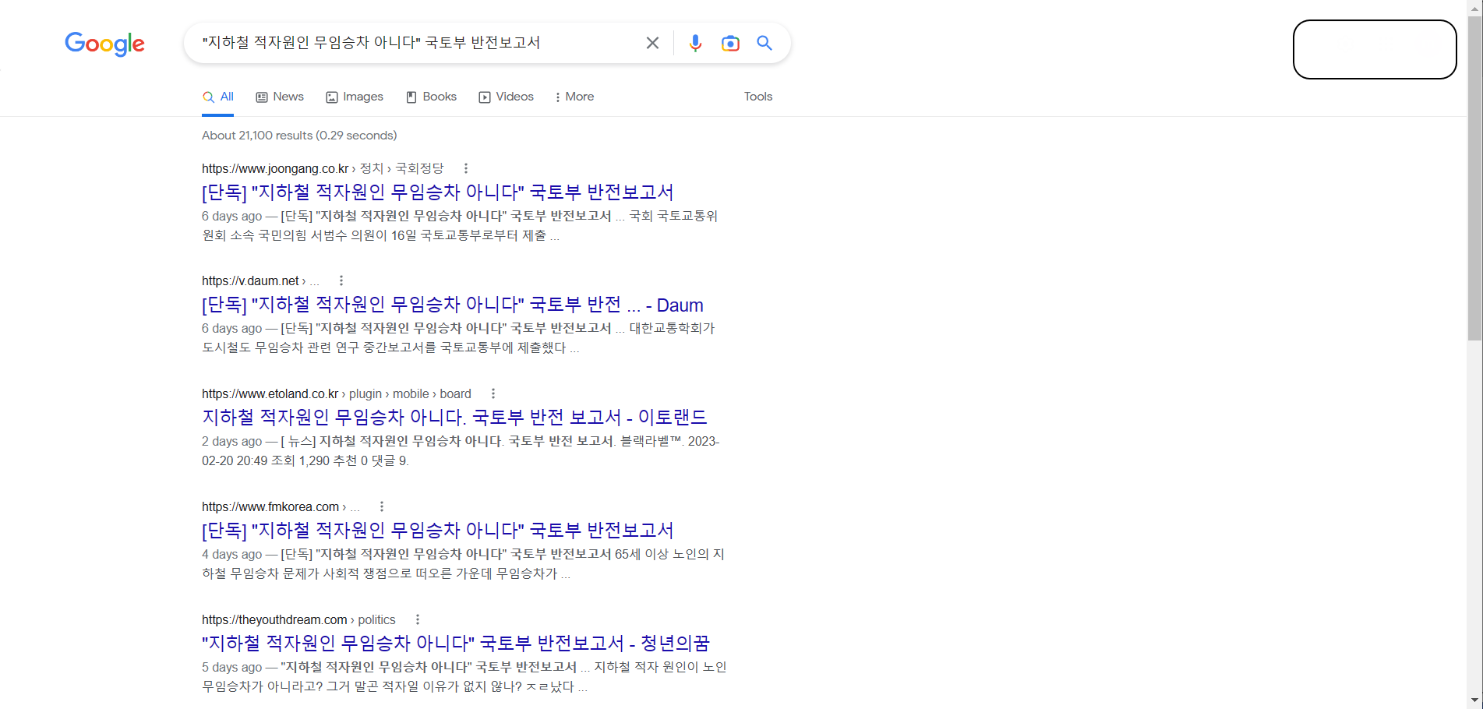Open the fmkorea result headline
1483x709 pixels.
tap(438, 531)
